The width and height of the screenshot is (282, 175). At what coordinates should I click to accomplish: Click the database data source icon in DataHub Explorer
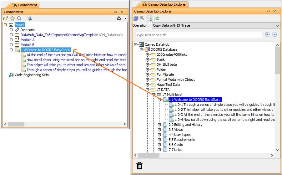(136, 18)
